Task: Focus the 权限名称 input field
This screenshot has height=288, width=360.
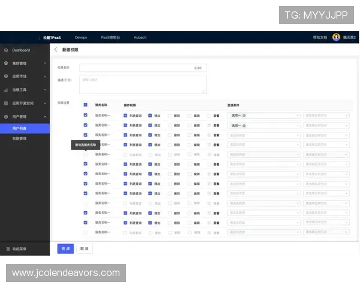Action: [143, 68]
